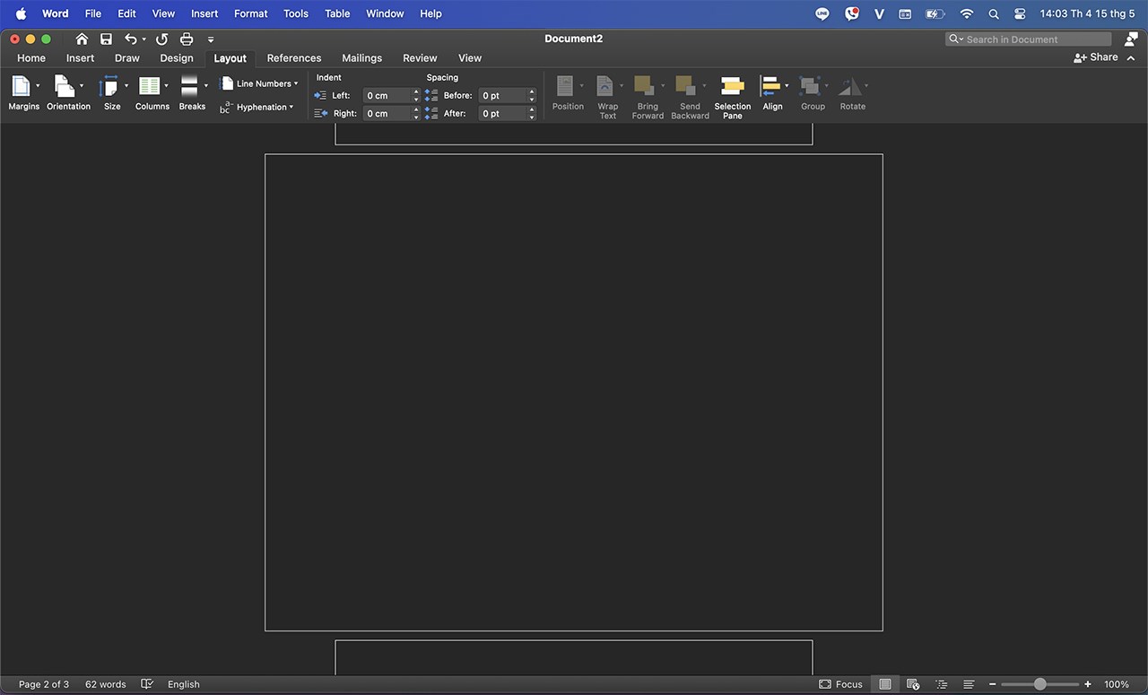The width and height of the screenshot is (1148, 695).
Task: Open the Orientation dropdown arrow
Action: [82, 86]
